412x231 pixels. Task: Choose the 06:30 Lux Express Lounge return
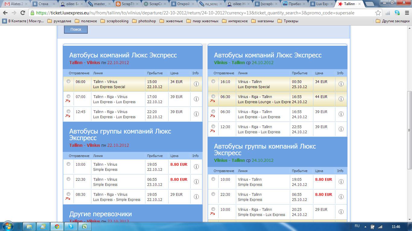(x=213, y=96)
